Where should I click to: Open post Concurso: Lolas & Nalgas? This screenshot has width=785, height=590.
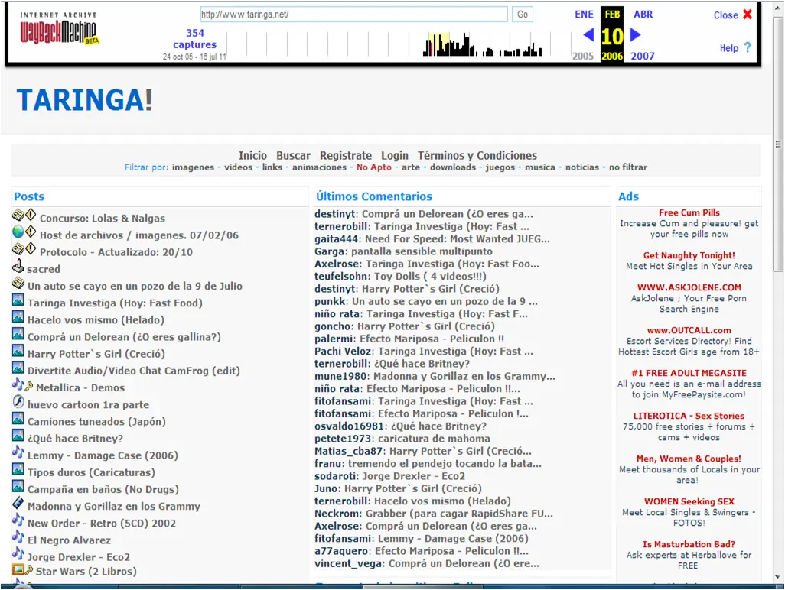(x=103, y=219)
